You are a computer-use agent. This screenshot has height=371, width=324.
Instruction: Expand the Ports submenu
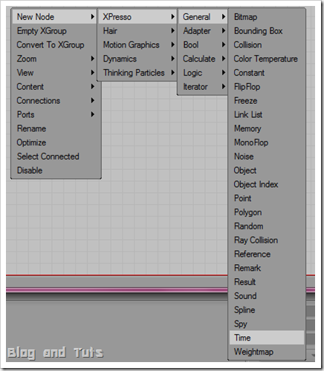[x=56, y=114]
